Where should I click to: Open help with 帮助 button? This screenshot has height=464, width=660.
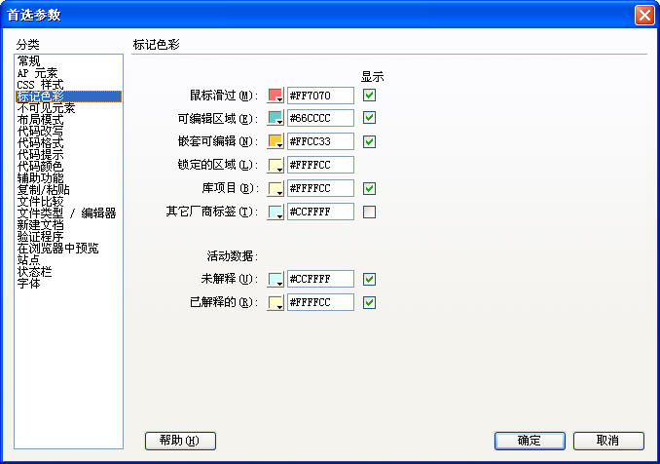click(x=180, y=441)
